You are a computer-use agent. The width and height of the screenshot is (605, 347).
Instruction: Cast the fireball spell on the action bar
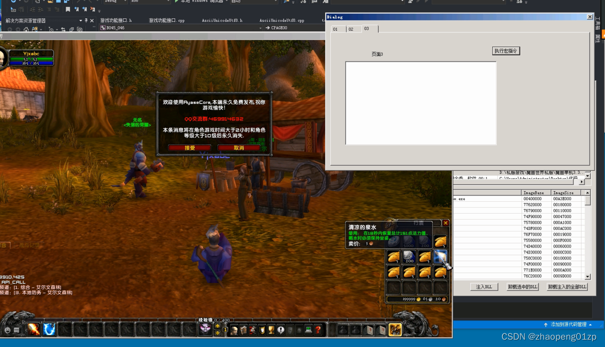33,329
